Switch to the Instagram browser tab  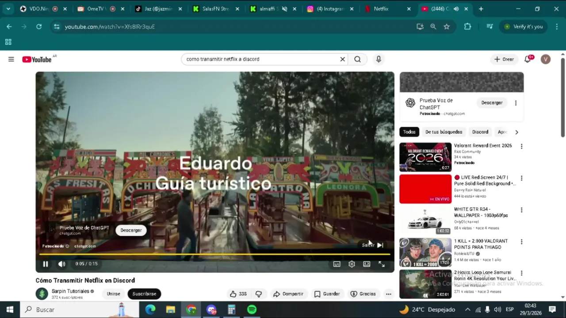[329, 9]
